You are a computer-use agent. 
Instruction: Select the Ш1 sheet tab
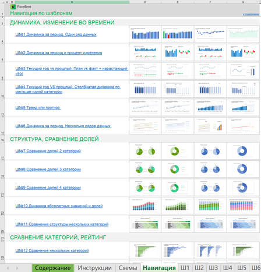(x=185, y=268)
